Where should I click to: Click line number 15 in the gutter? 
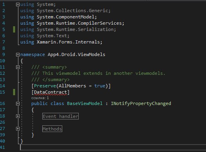[2, 92]
